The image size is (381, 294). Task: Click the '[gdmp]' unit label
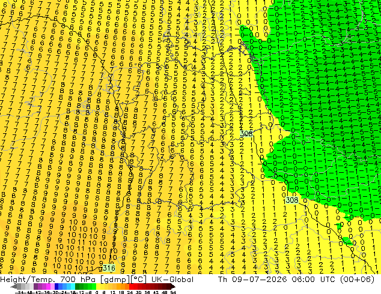click(117, 280)
